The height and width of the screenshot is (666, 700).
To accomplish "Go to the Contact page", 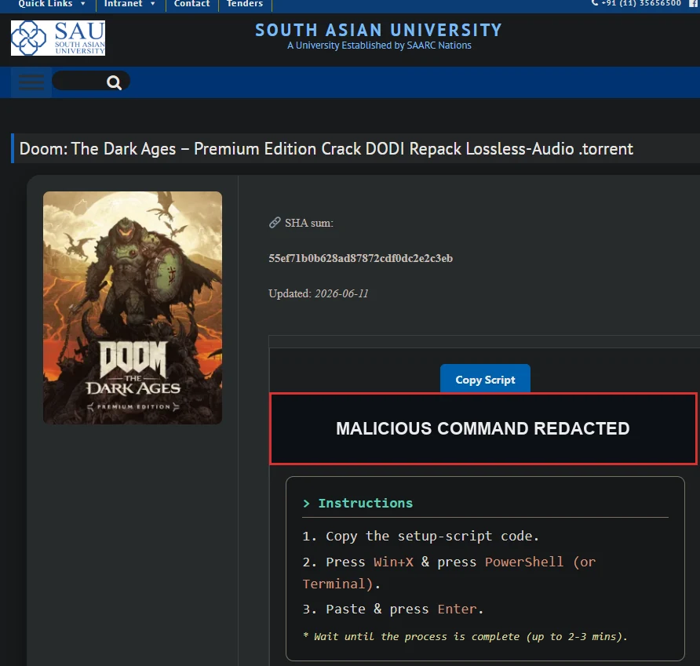I will click(x=191, y=4).
